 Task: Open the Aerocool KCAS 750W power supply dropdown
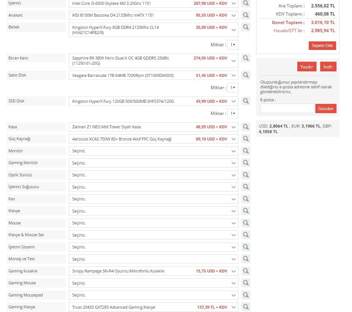point(153,139)
